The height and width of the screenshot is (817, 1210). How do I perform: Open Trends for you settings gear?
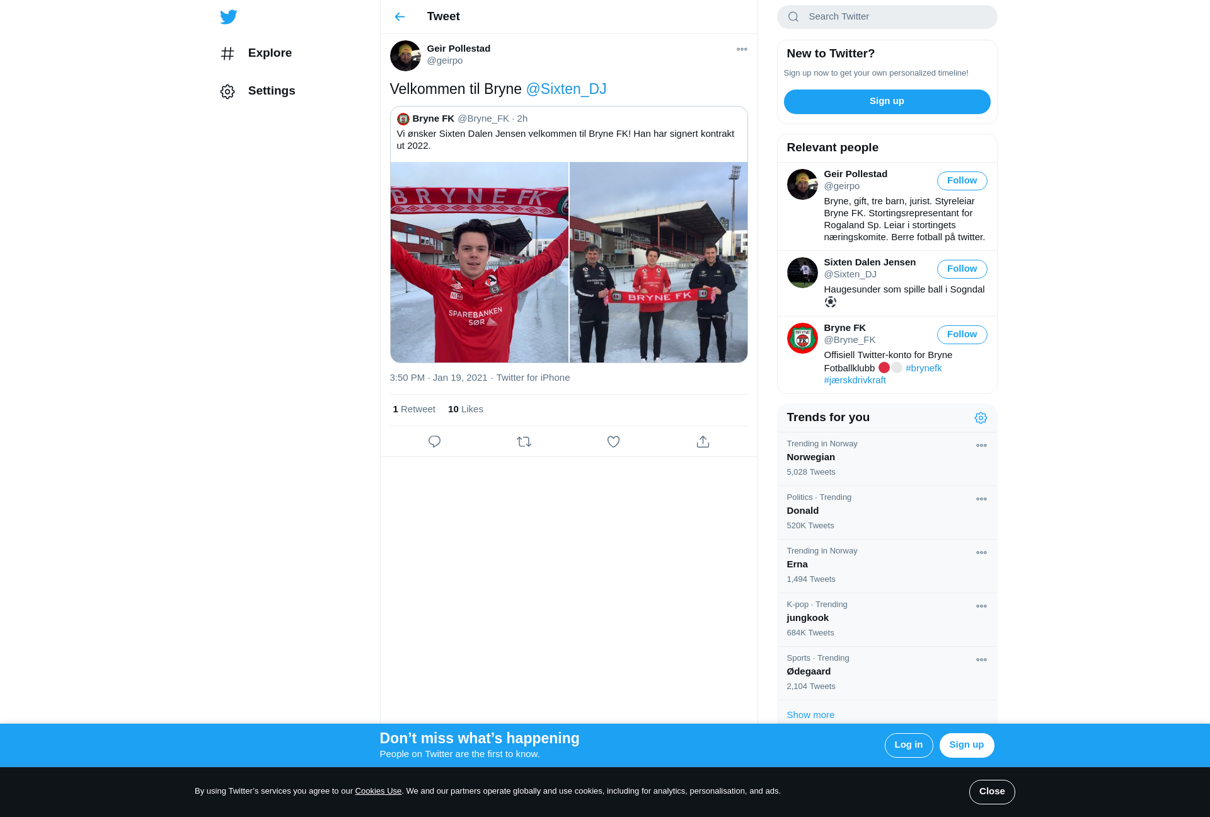pos(981,418)
